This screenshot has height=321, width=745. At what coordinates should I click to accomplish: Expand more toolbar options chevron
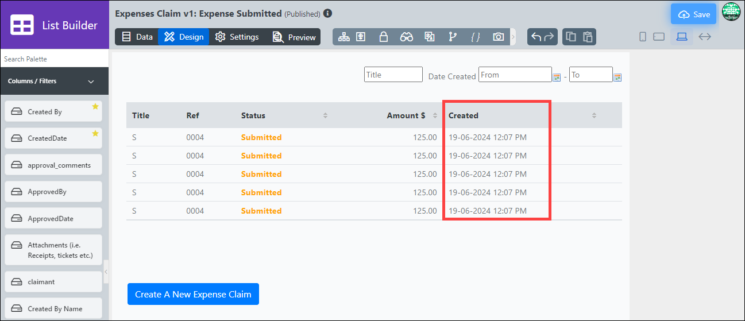513,37
